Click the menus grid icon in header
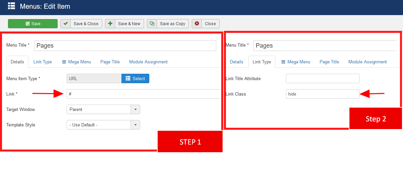Screen dimensions: 403x173 [11, 6]
